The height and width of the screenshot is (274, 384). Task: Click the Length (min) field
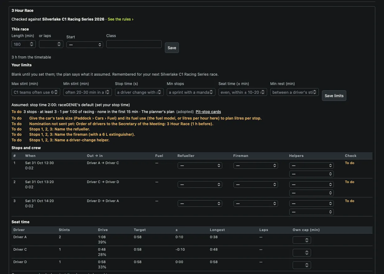tap(24, 44)
